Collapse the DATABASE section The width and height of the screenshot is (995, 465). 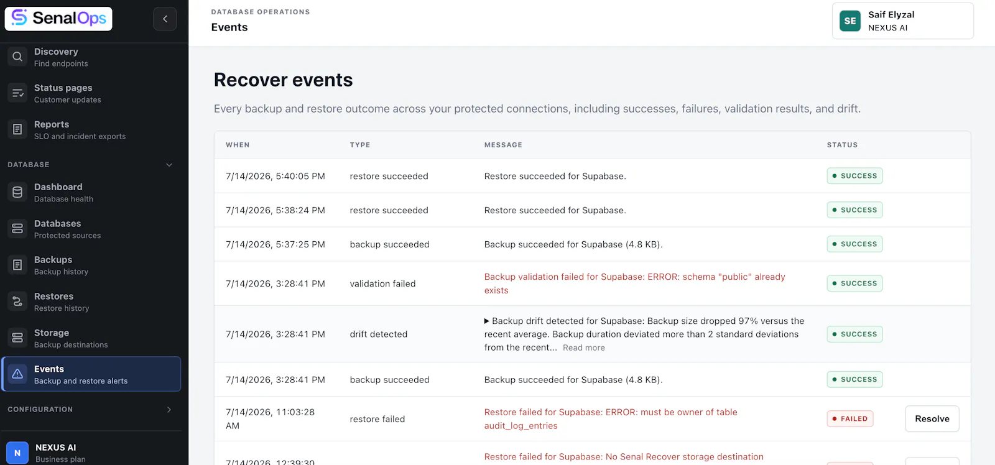pyautogui.click(x=169, y=165)
